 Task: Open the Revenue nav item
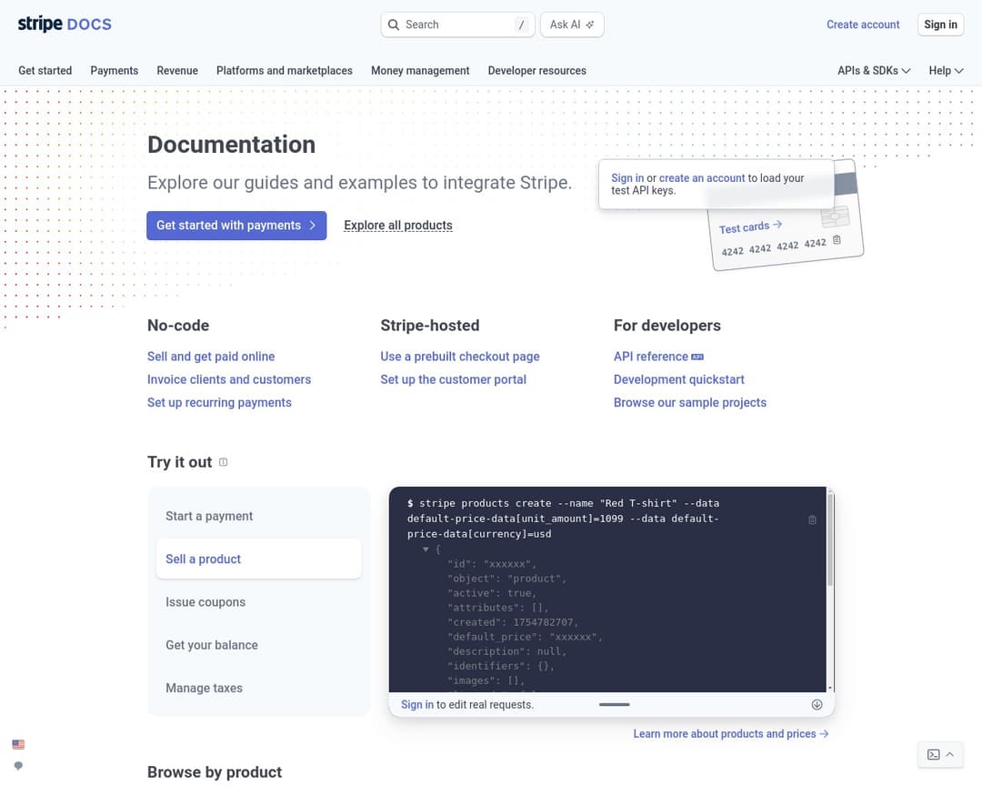point(177,71)
